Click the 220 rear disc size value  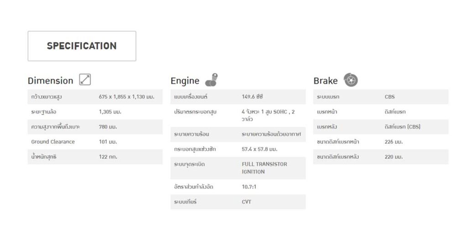click(394, 157)
